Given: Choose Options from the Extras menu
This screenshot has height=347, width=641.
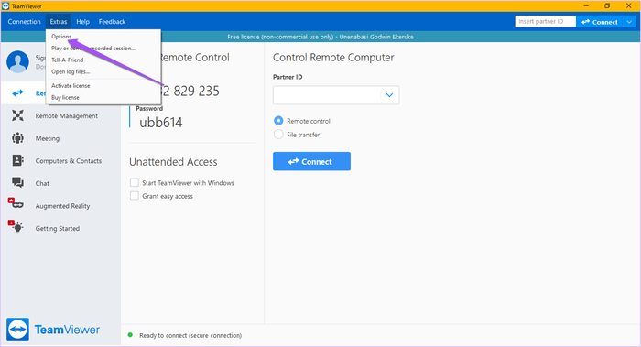Looking at the screenshot, I should pyautogui.click(x=61, y=37).
